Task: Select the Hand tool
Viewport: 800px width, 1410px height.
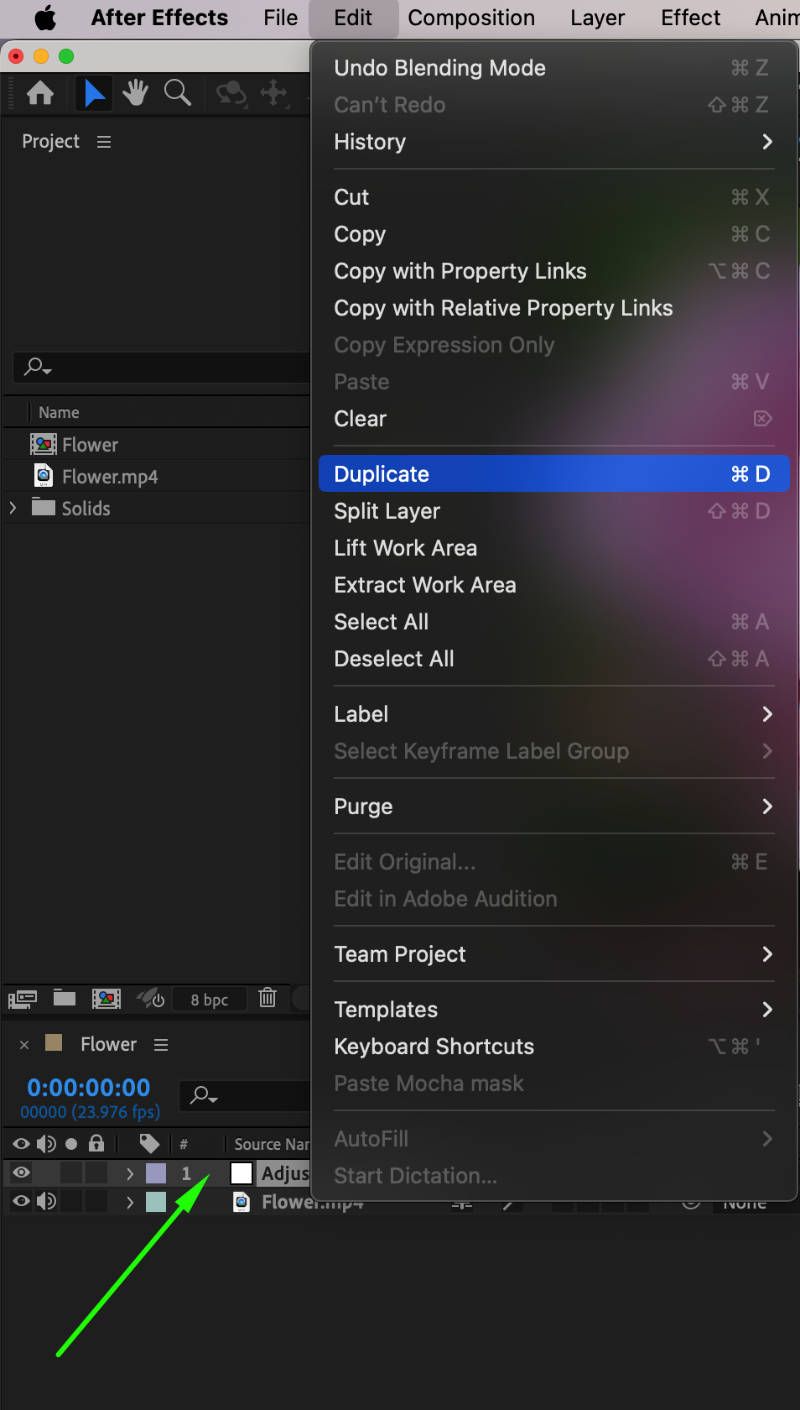Action: click(x=135, y=93)
